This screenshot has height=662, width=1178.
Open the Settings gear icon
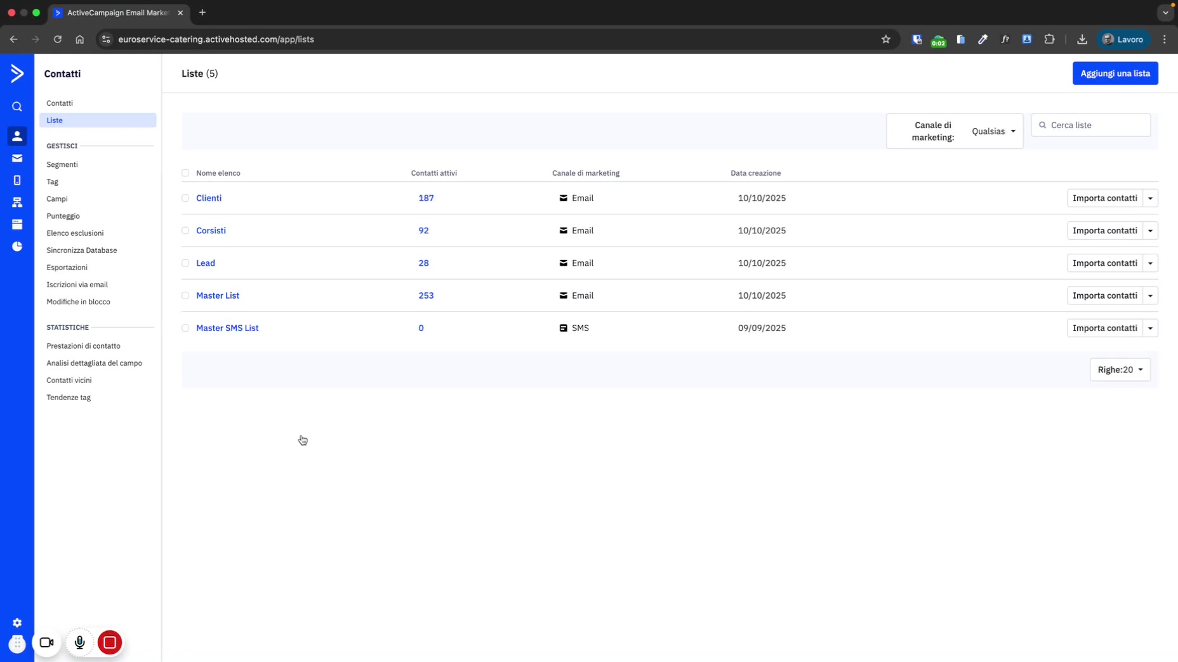(x=17, y=623)
